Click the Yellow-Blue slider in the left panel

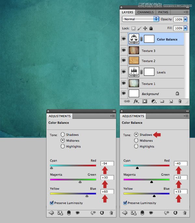[73, 194]
